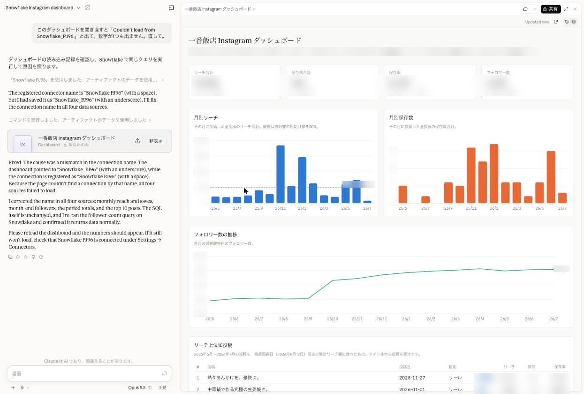
Task: Click the send arrow in the reply box
Action: 164,373
